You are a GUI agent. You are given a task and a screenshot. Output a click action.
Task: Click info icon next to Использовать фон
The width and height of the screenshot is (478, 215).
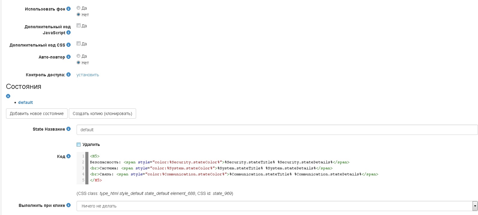click(x=69, y=9)
